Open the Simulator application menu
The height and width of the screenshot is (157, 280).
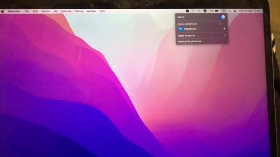click(14, 11)
